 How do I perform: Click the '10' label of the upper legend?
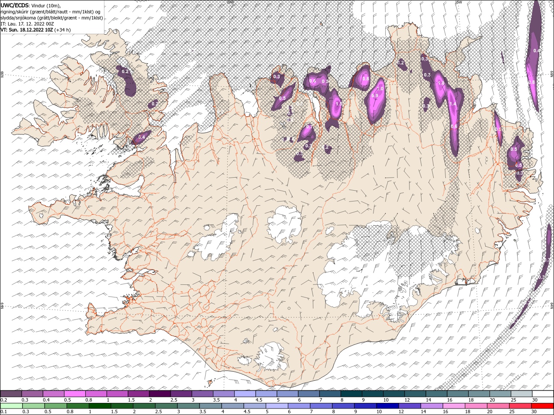(x=386, y=400)
